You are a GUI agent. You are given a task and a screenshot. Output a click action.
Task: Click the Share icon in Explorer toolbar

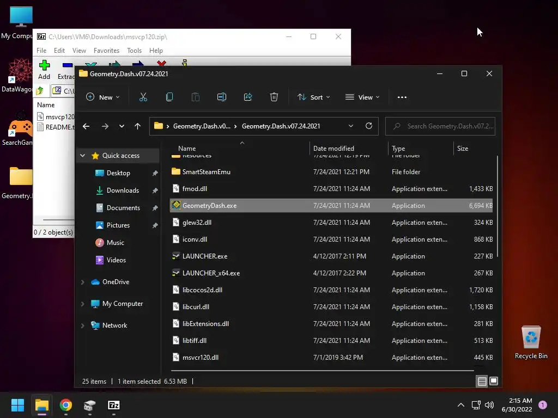pos(248,97)
